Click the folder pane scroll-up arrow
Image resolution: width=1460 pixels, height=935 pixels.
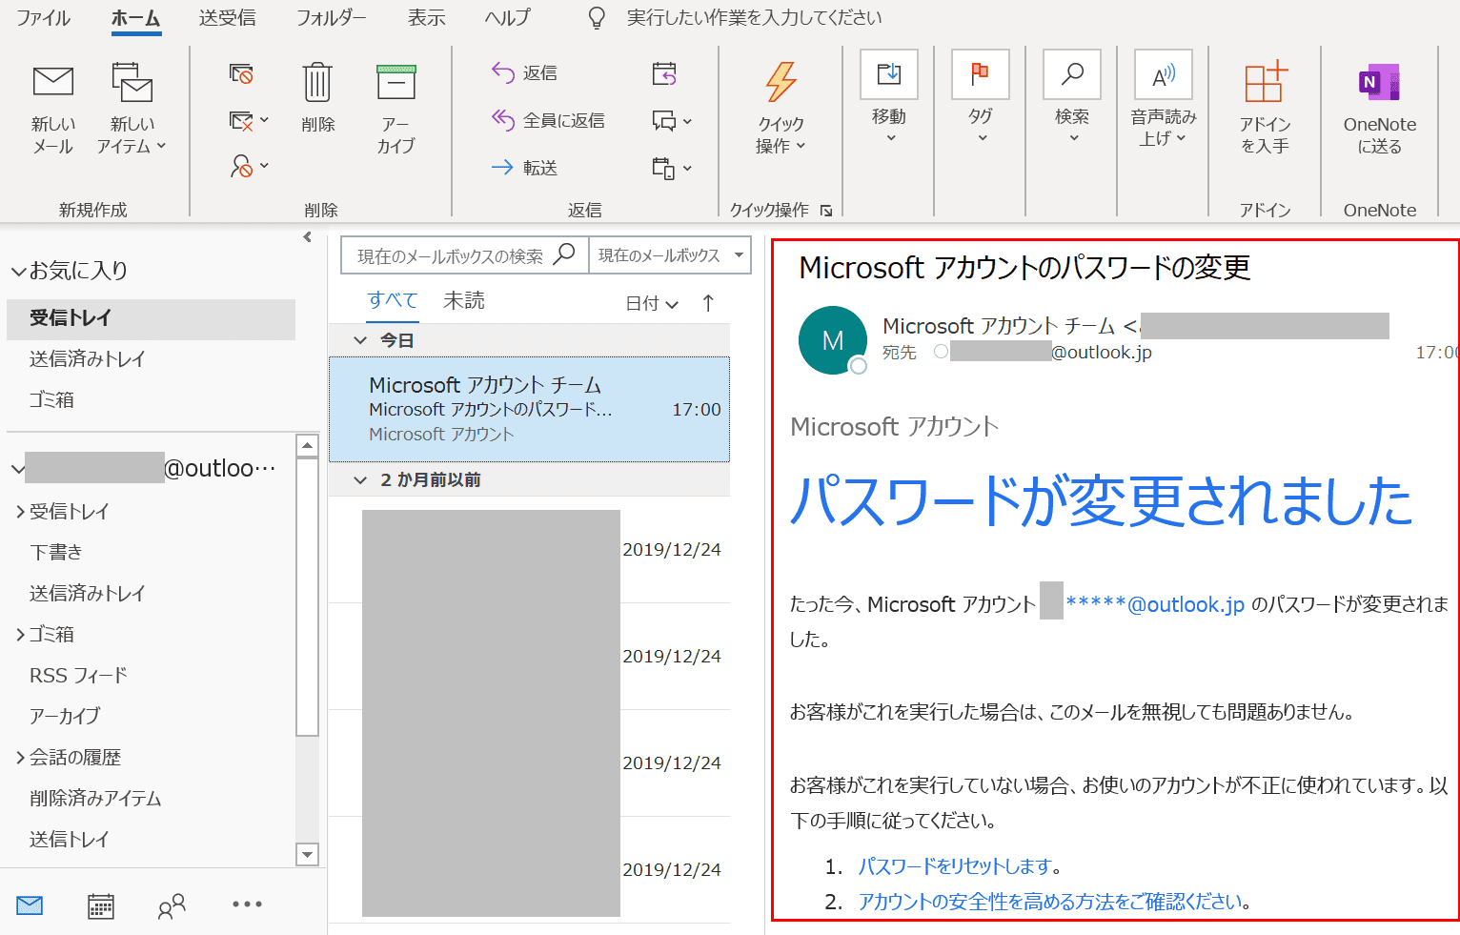(307, 445)
